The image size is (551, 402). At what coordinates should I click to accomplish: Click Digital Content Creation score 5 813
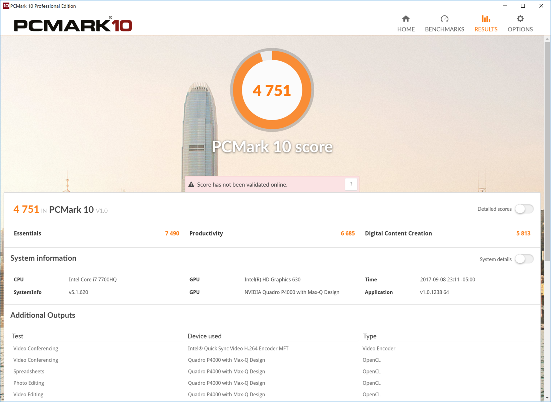click(x=523, y=233)
